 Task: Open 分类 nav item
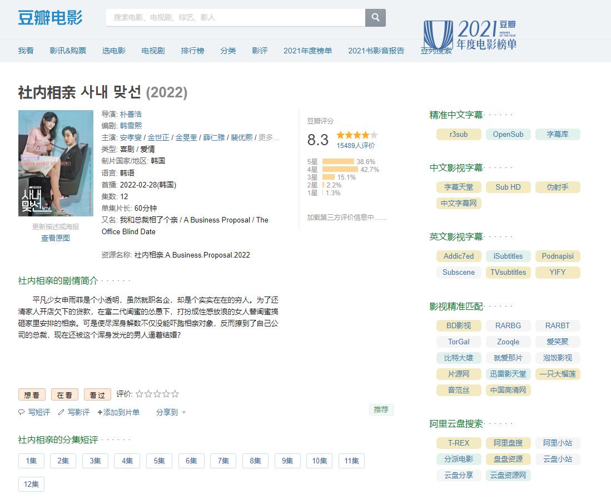tap(228, 51)
